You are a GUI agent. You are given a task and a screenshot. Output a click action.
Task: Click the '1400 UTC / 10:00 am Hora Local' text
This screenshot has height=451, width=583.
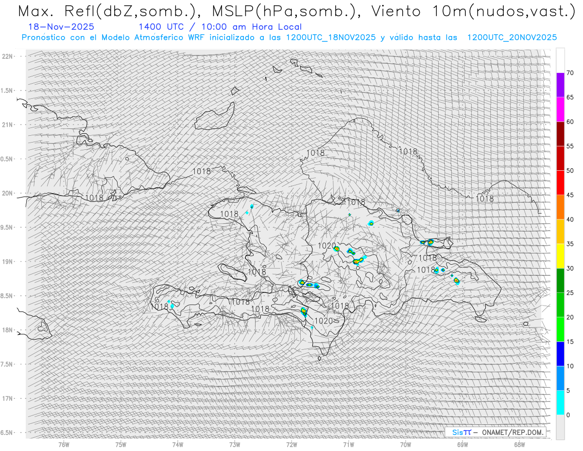point(220,27)
